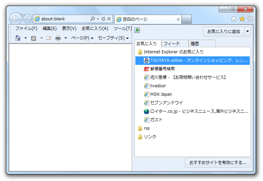Open the 郵便番号検索 favorite
Viewport: 263px width, 181px height.
(x=192, y=69)
